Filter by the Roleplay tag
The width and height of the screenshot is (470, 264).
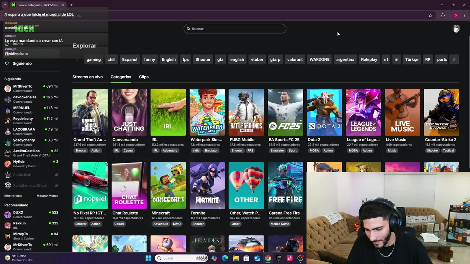pos(369,59)
